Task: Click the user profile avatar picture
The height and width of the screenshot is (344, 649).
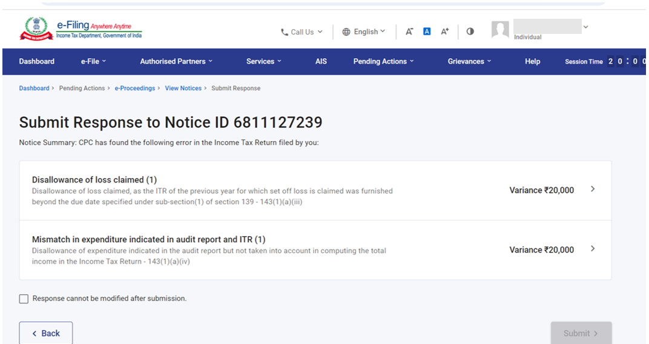Action: [x=500, y=30]
